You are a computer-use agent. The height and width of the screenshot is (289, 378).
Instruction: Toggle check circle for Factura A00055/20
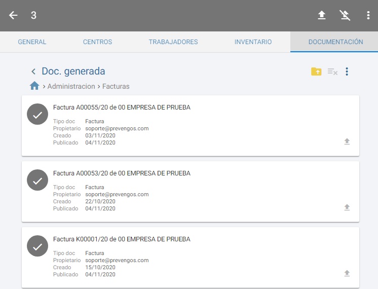pyautogui.click(x=37, y=115)
